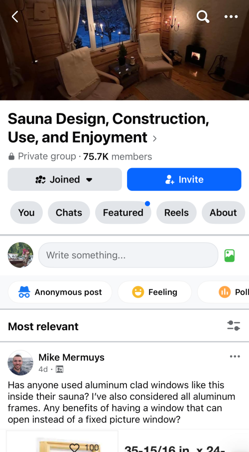Viewport: 249px width, 452px height.
Task: Open the feed sort filter sliders icon
Action: coord(234,326)
